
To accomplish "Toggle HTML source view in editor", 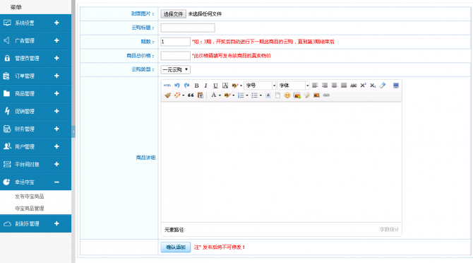I will (167, 86).
